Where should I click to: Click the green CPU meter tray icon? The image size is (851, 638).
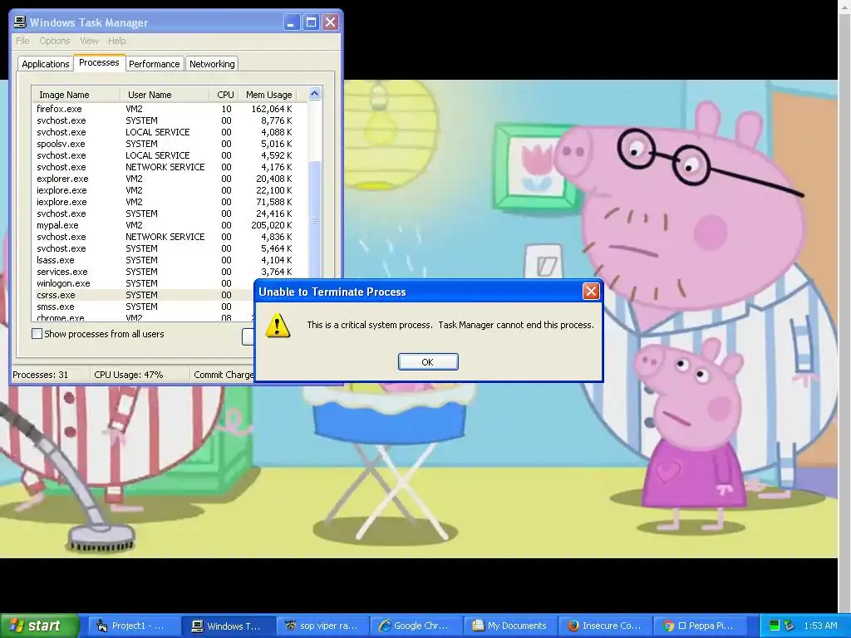(775, 626)
